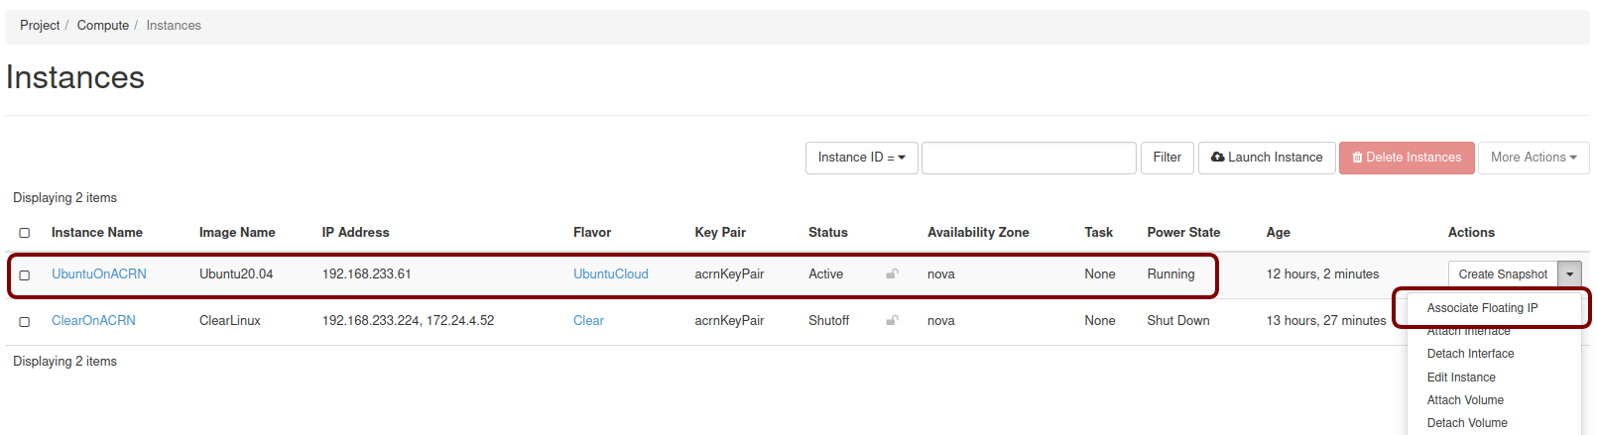Select Detach Interface menu entry
Screen dimensions: 1597x435
1470,354
